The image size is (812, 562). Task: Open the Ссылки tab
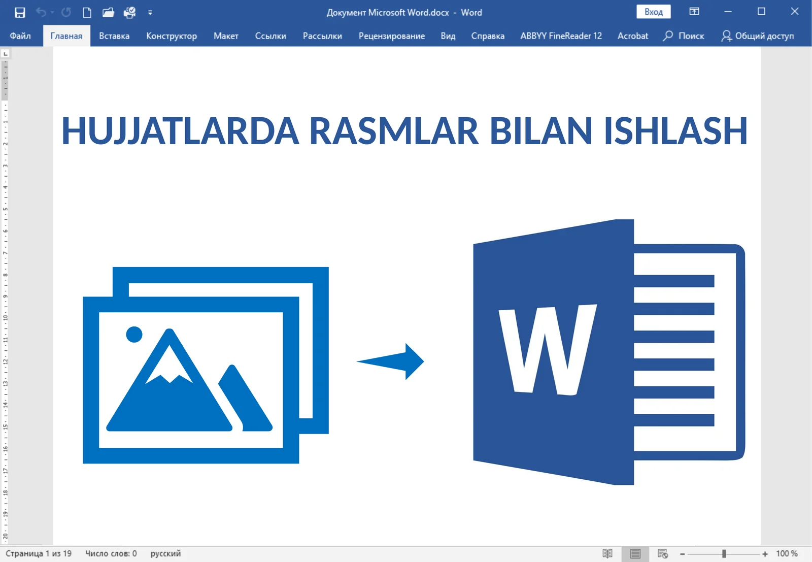[270, 36]
